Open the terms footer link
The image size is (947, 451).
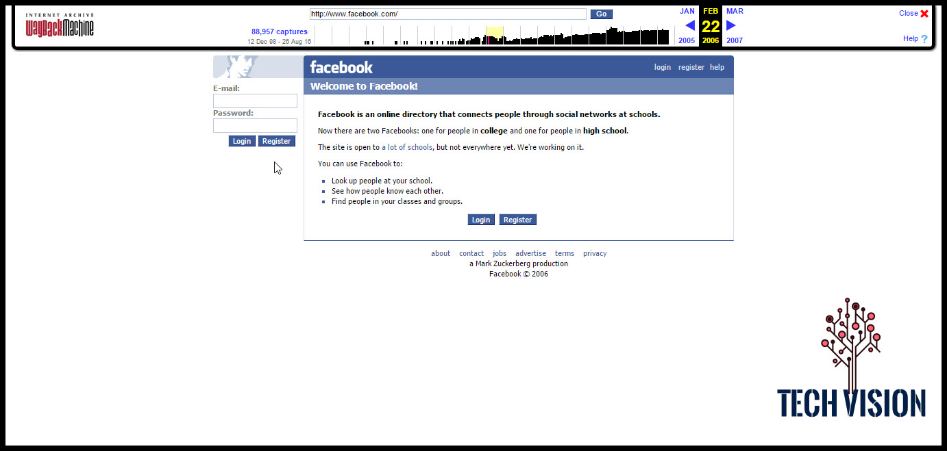565,253
